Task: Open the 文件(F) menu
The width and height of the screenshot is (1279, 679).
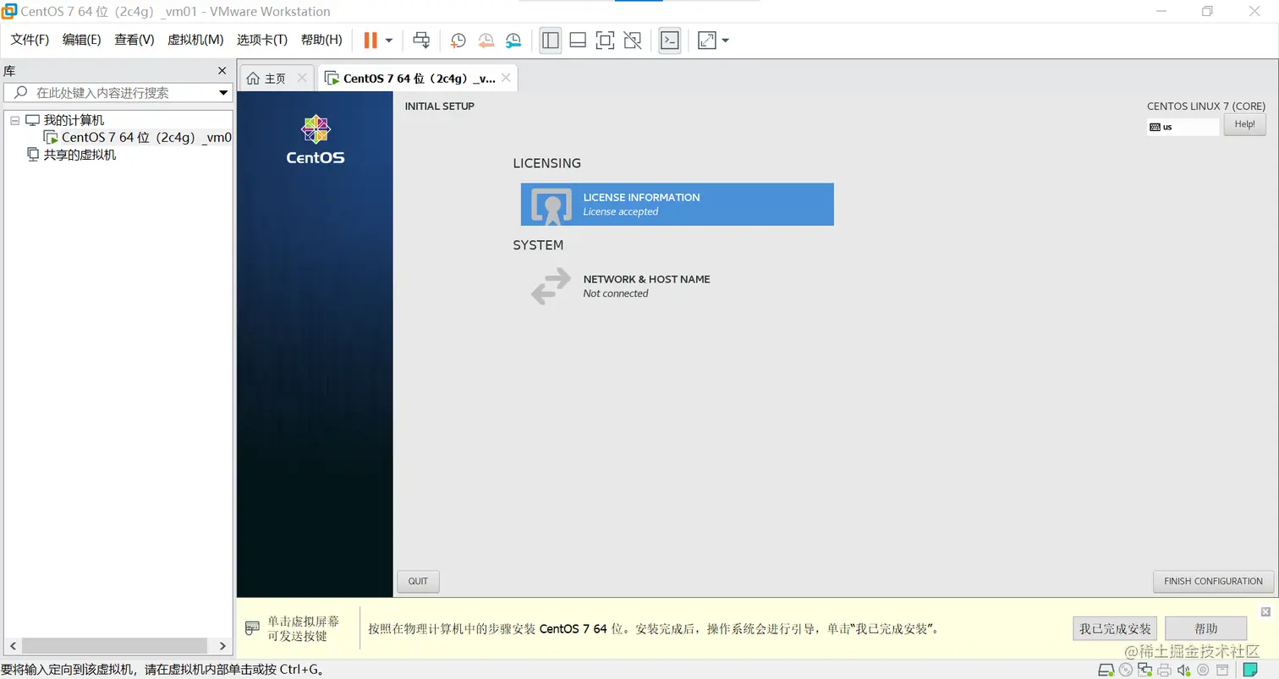Action: (30, 40)
